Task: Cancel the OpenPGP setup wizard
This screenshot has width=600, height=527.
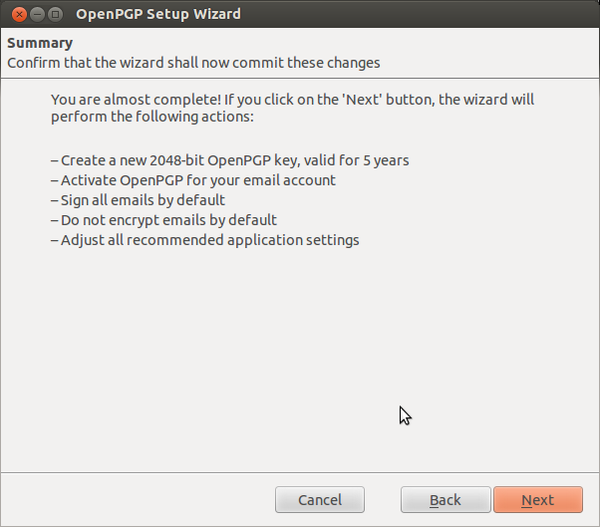Action: 320,499
